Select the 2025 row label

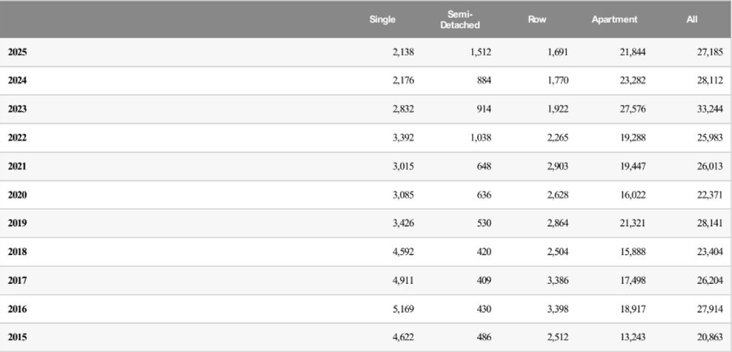[x=17, y=53]
